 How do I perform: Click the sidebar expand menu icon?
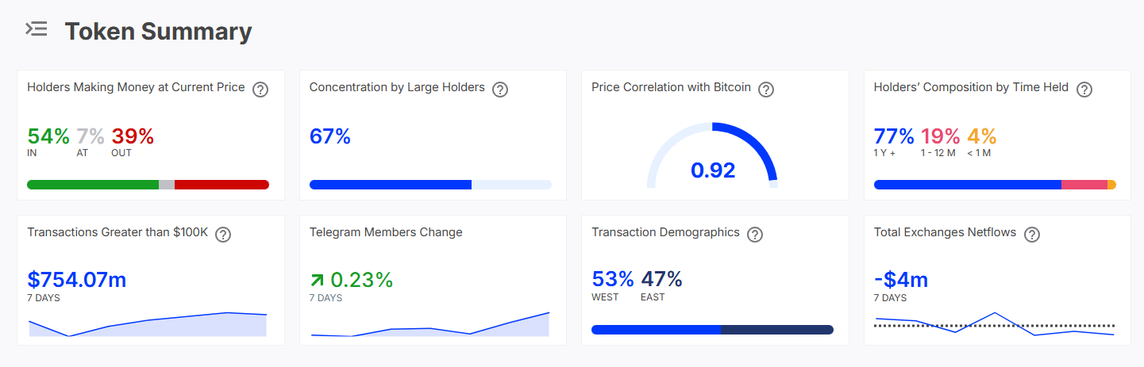tap(37, 30)
